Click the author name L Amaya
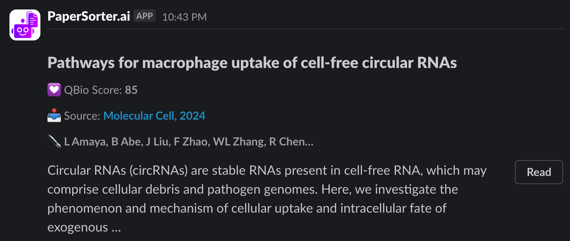Viewport: 570px width, 241px height. (x=84, y=142)
